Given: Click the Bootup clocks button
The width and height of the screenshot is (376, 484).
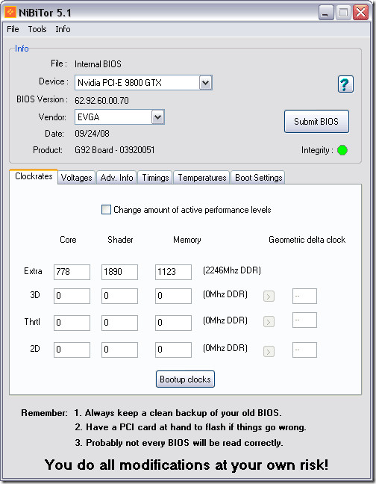Looking at the screenshot, I should [x=185, y=379].
